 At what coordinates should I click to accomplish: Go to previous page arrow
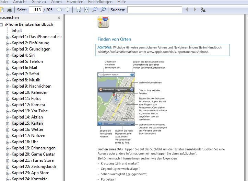59,10
